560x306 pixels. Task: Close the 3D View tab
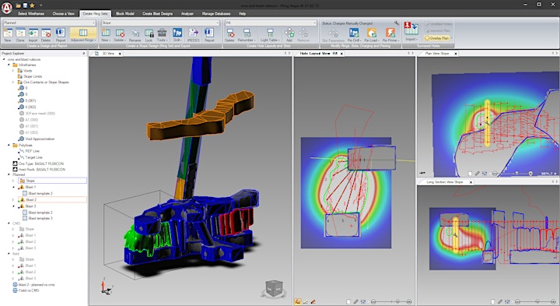[120, 54]
